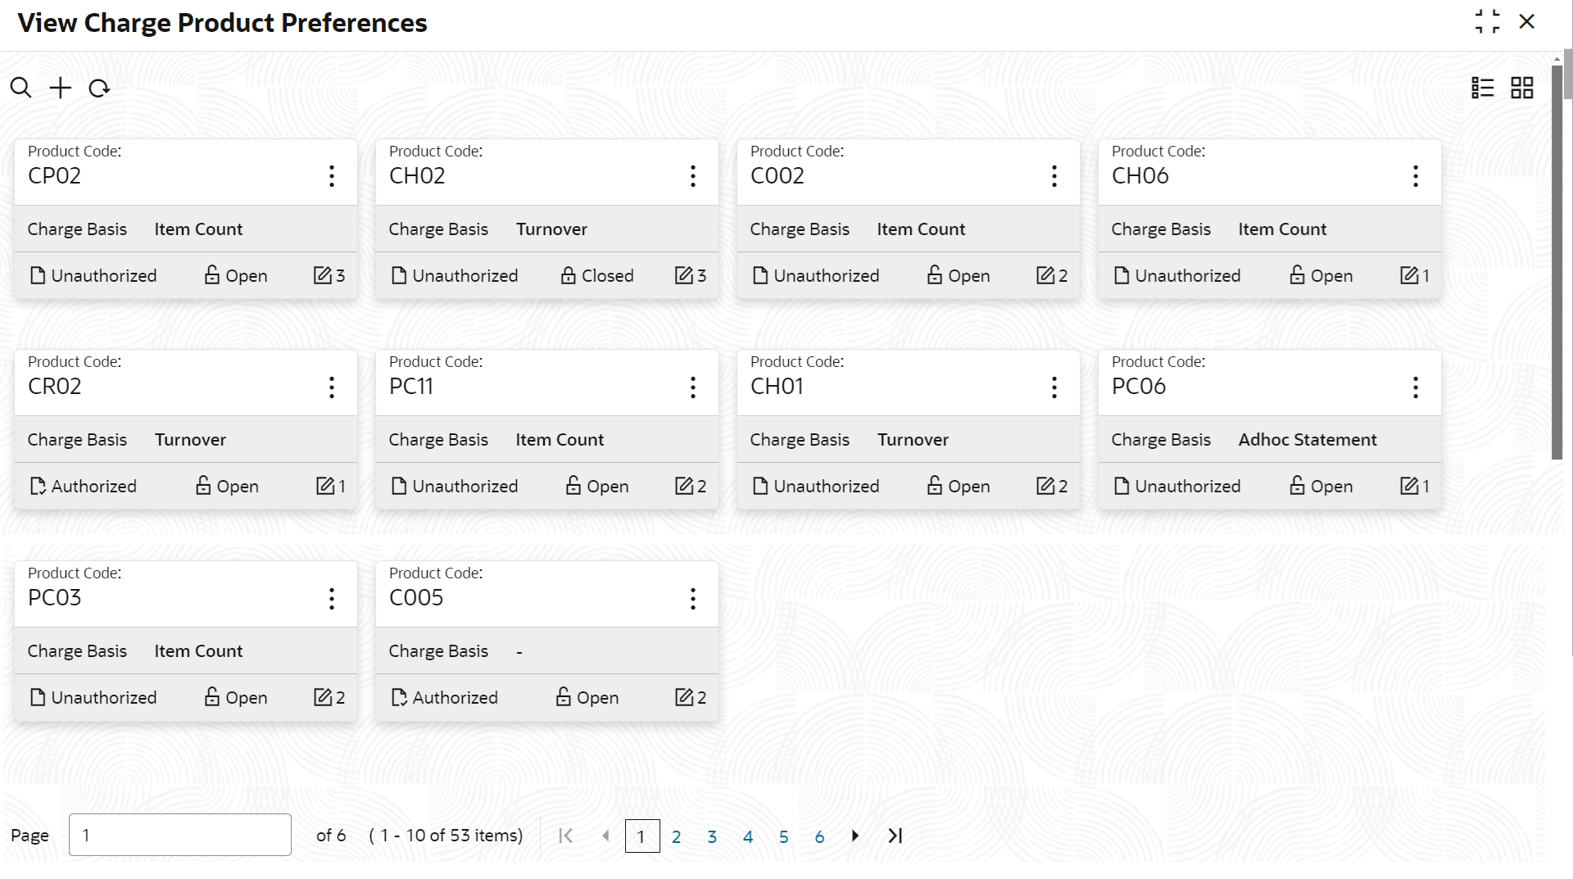Screen dimensions: 1573x879
Task: Switch to tile grid view
Action: click(x=1521, y=88)
